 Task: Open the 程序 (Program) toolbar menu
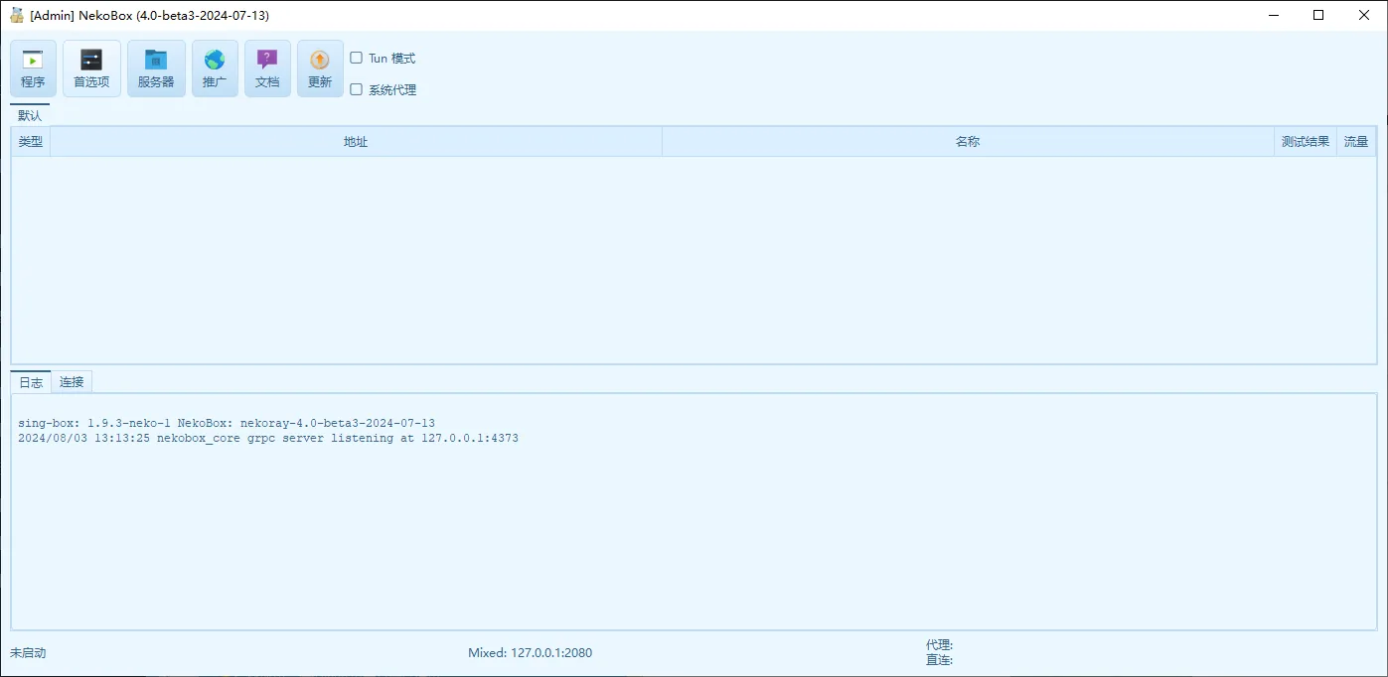pos(33,68)
